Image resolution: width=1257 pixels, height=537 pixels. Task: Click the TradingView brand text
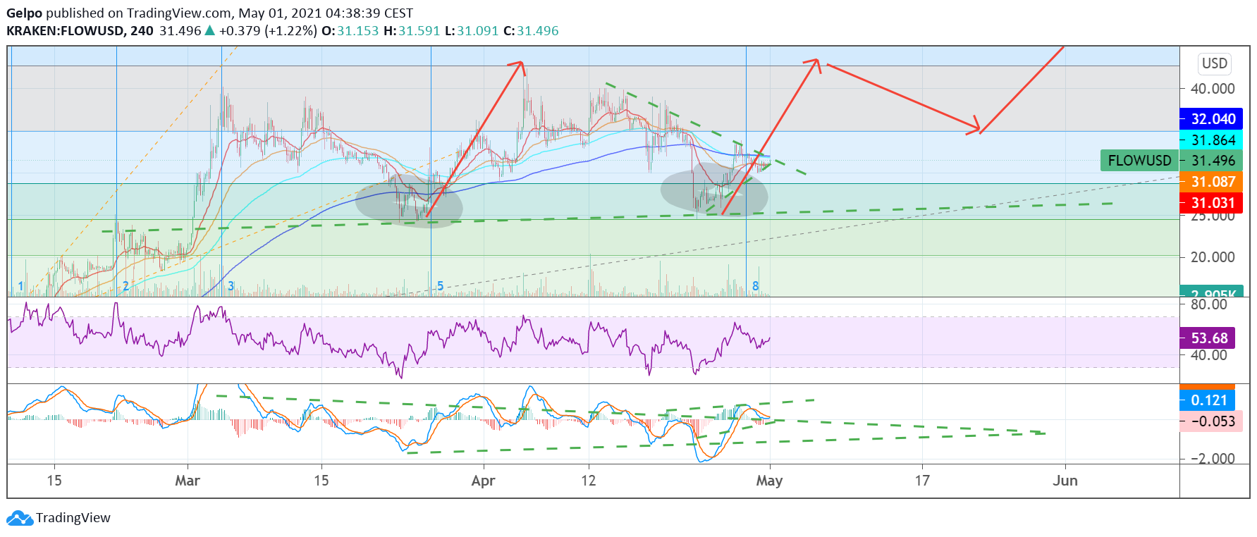click(x=73, y=518)
